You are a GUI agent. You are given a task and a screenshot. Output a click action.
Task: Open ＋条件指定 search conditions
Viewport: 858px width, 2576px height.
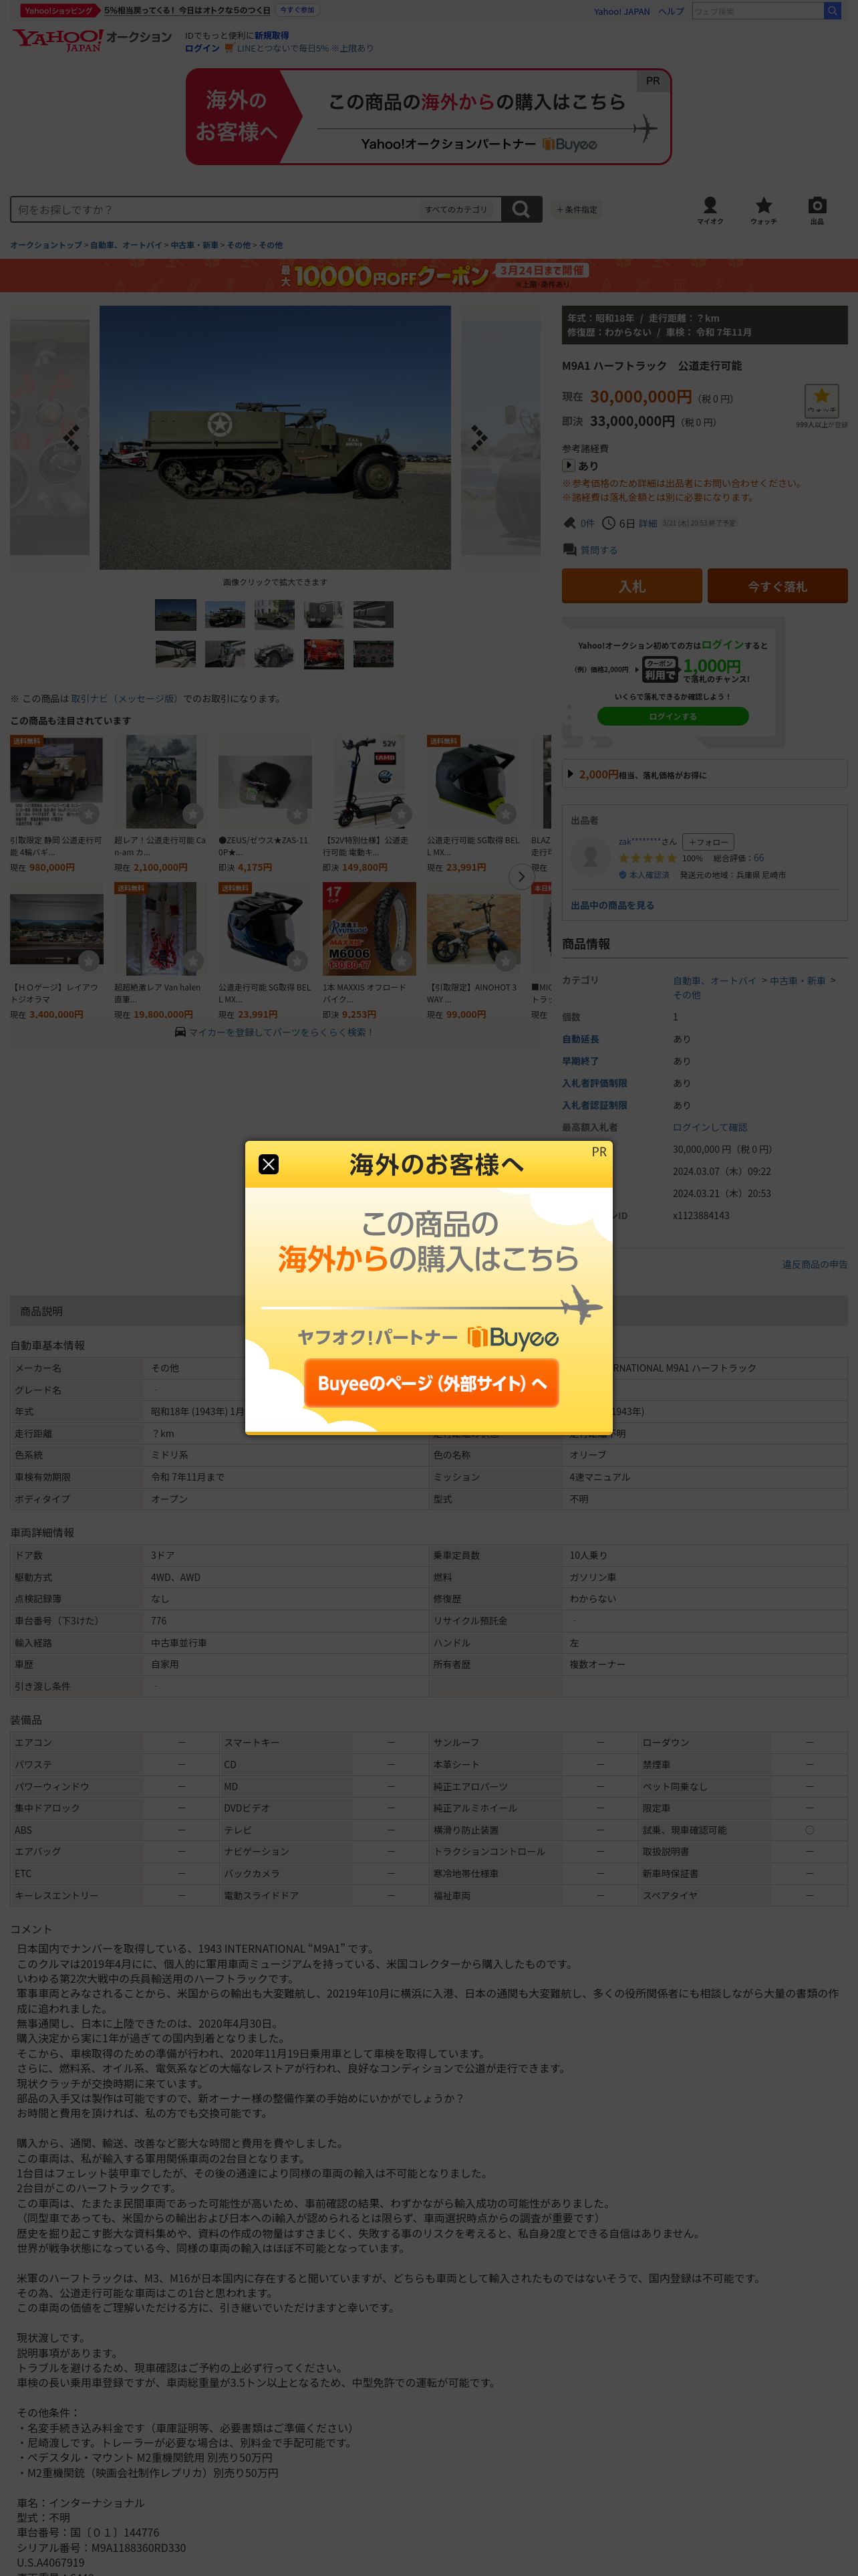(x=576, y=209)
